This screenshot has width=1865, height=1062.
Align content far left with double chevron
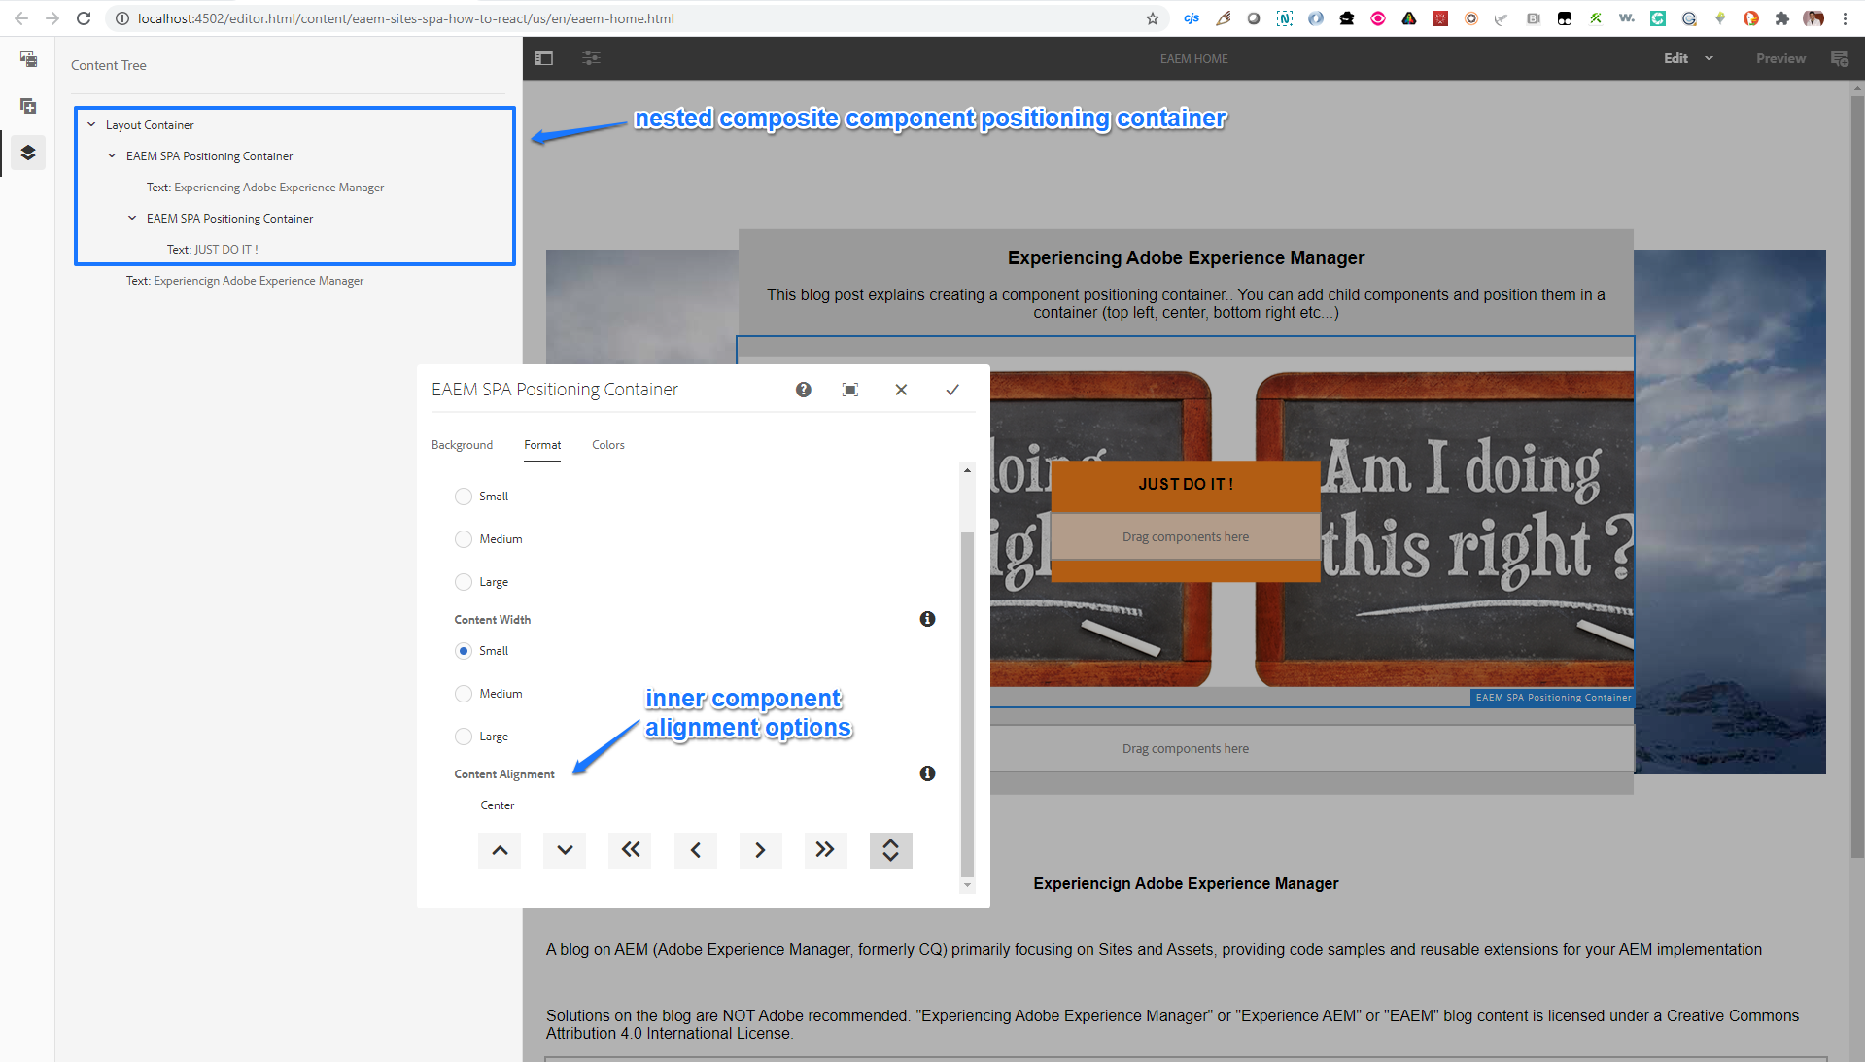(x=631, y=850)
